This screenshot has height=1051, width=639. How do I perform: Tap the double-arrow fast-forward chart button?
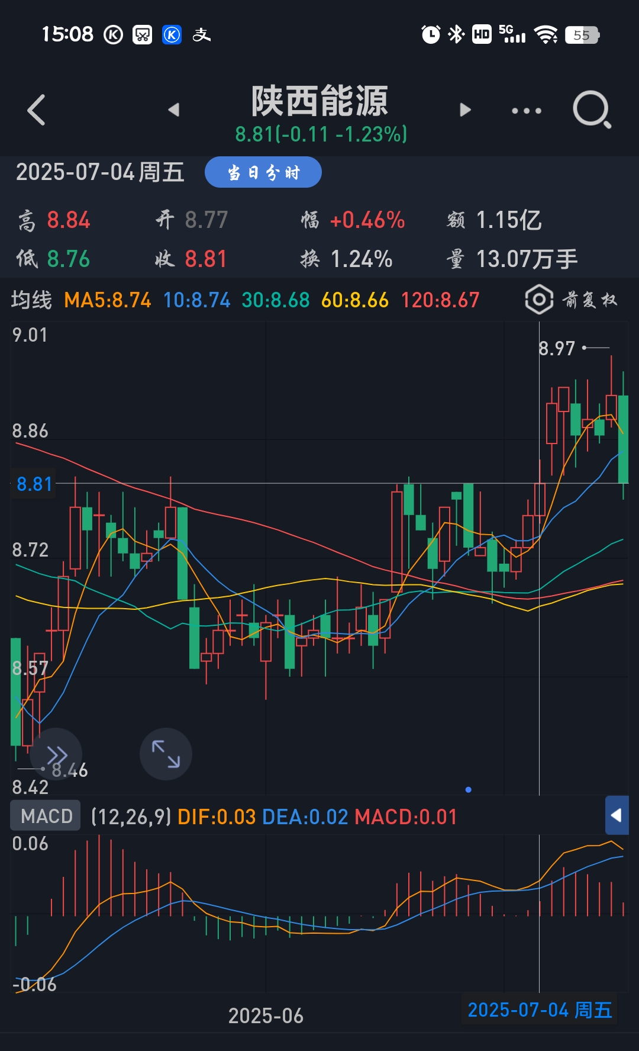click(x=57, y=754)
